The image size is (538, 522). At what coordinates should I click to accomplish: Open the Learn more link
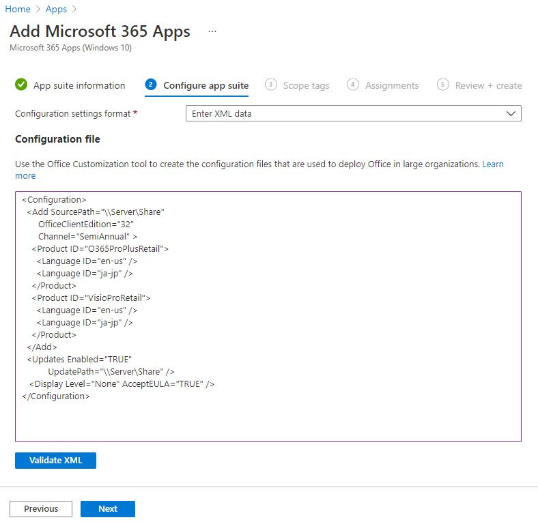(493, 164)
